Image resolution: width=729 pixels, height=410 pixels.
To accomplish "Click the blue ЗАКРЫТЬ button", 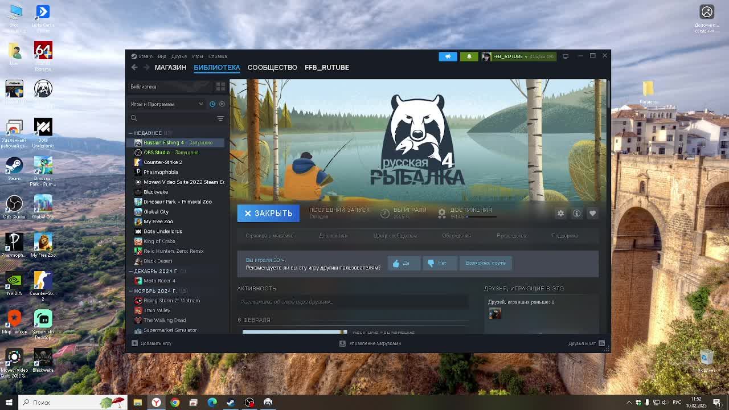I will 268,213.
